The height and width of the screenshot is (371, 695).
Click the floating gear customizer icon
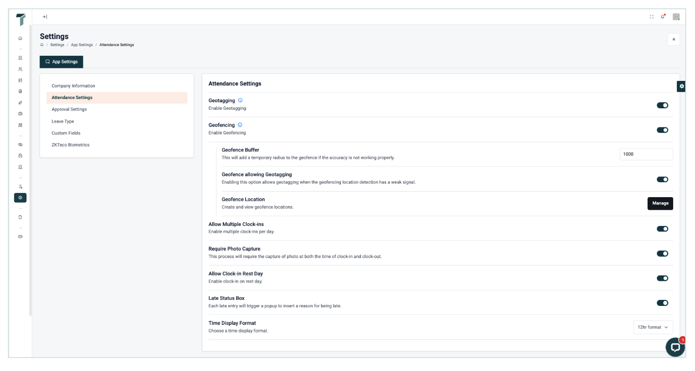(x=682, y=86)
